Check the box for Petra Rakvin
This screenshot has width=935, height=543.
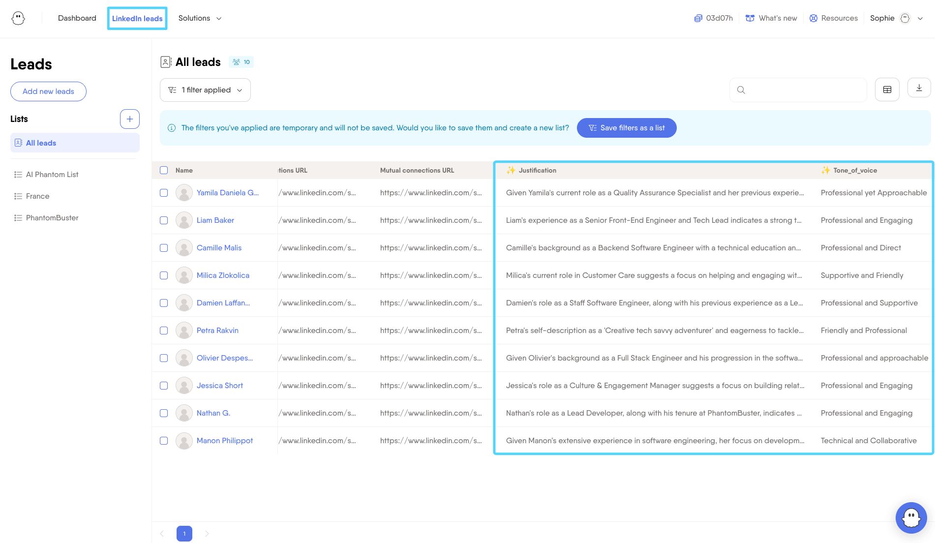click(x=164, y=331)
